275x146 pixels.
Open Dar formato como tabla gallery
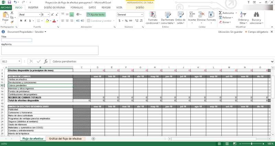coord(167,18)
